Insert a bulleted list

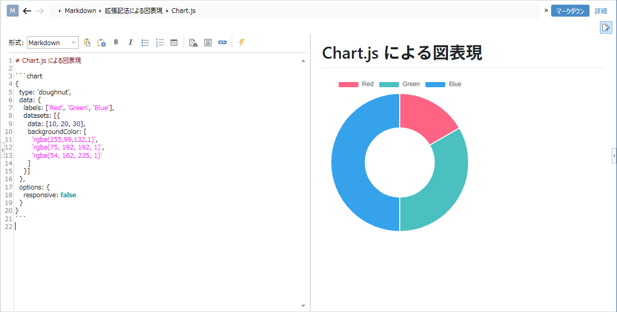145,43
